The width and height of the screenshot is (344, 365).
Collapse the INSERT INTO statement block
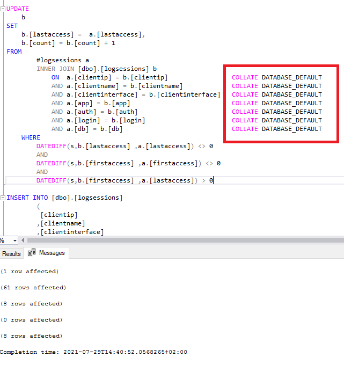(3, 198)
